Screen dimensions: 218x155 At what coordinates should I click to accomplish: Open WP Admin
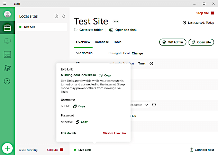point(173,42)
